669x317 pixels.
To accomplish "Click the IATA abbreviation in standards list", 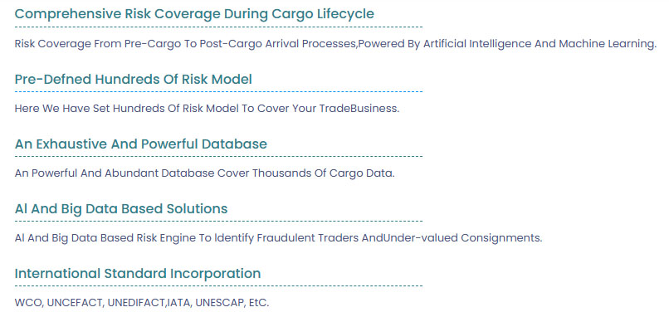I will point(178,303).
